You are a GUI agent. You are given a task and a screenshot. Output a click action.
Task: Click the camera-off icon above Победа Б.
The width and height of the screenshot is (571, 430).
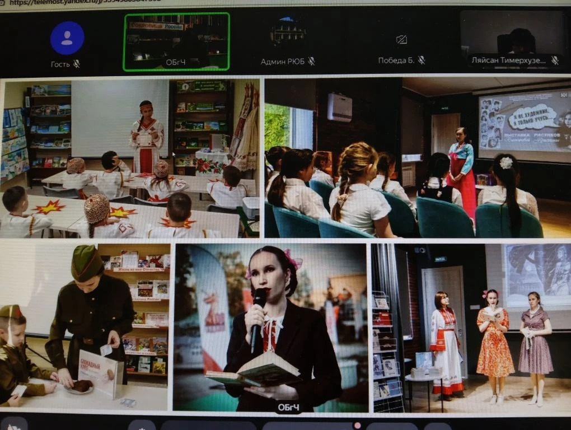[x=401, y=40]
